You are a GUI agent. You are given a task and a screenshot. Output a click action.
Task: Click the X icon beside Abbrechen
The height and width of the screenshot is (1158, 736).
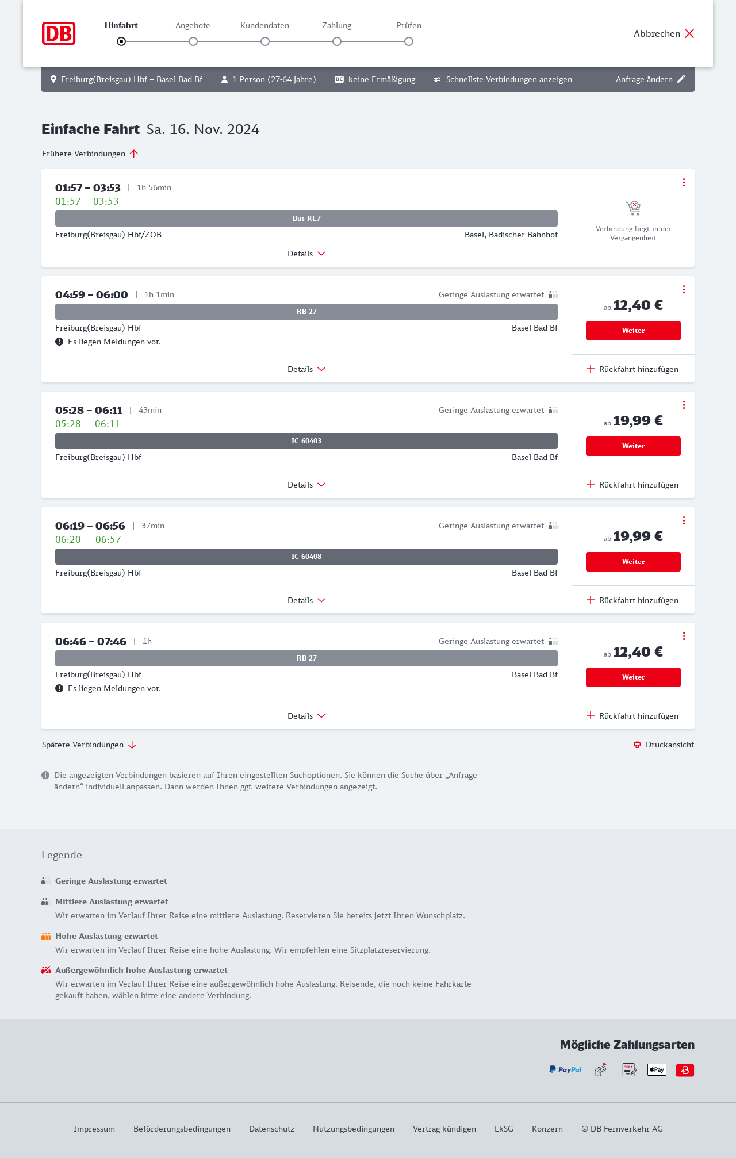(689, 33)
